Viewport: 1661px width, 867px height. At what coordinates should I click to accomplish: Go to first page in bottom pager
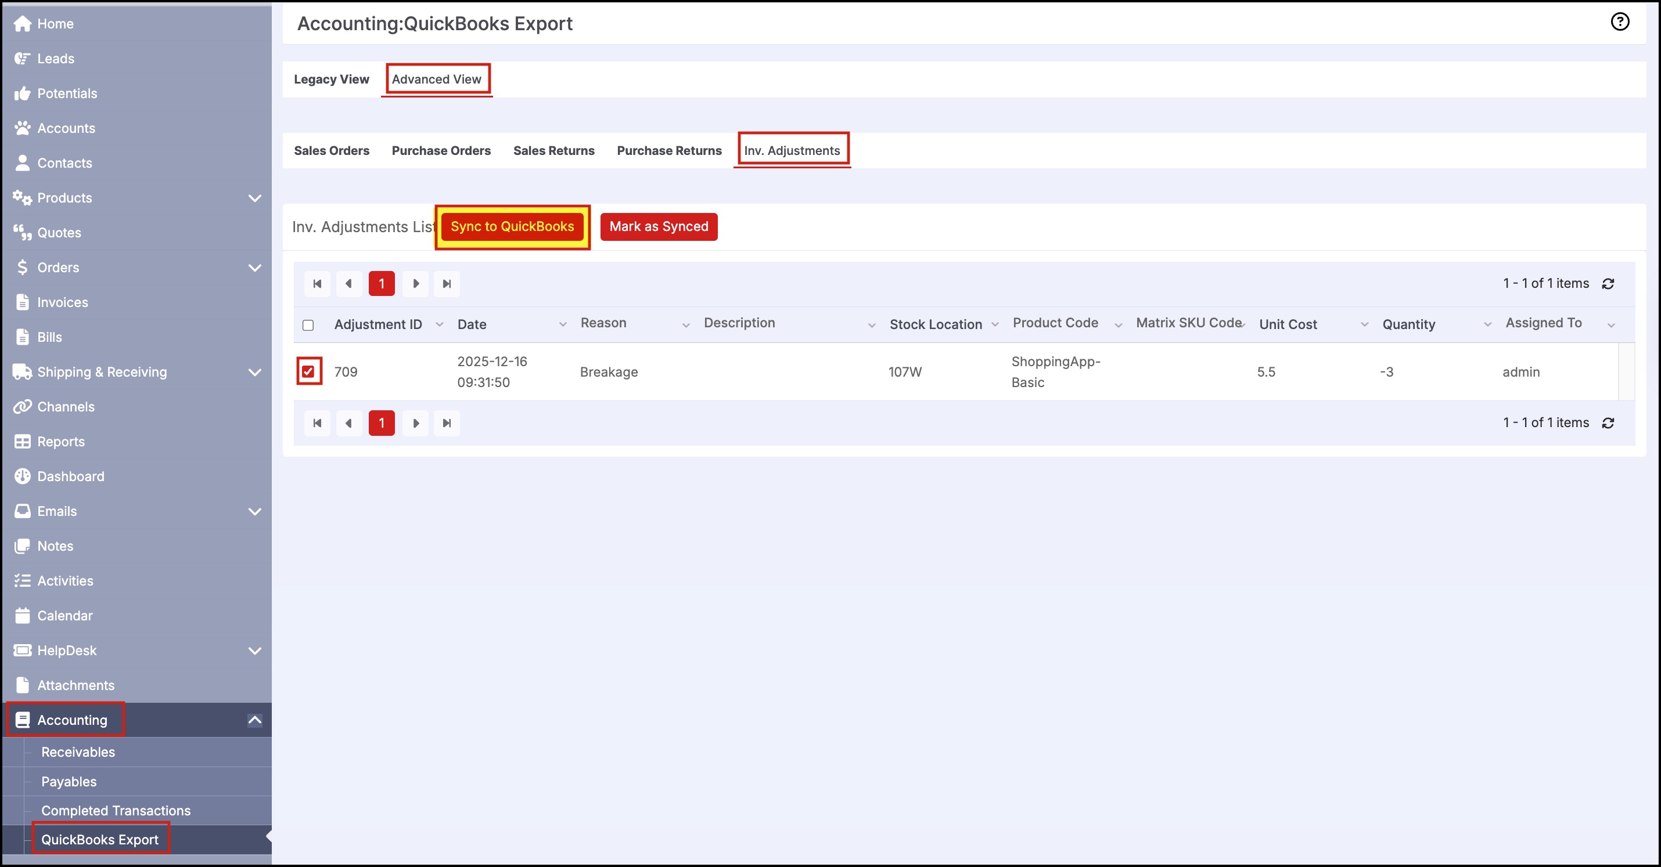pyautogui.click(x=317, y=423)
